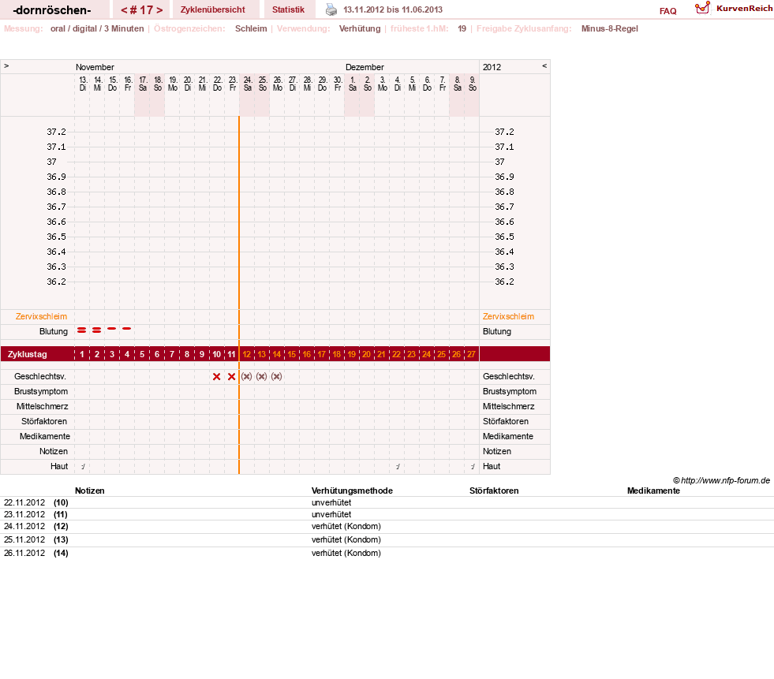Click cycle day 27 in the Zyklustag bar
Screen dimensions: 774x679
pos(471,354)
